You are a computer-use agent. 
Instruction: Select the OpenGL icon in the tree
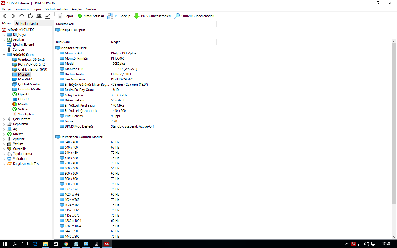(15, 94)
